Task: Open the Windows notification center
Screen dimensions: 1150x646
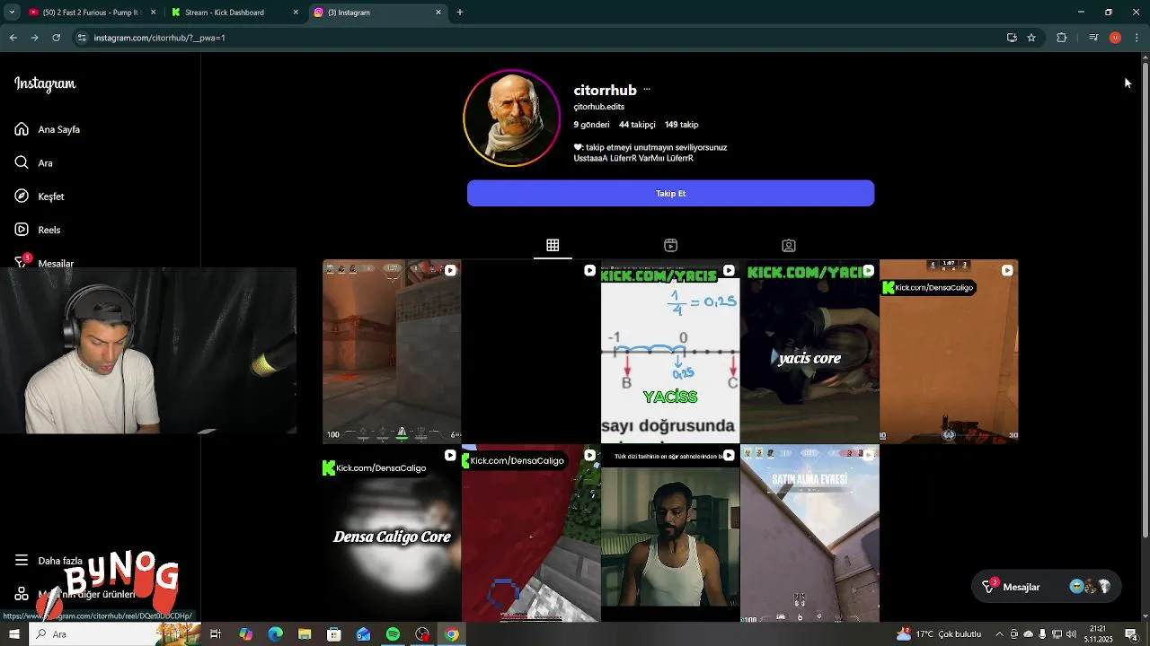Action: click(1131, 634)
